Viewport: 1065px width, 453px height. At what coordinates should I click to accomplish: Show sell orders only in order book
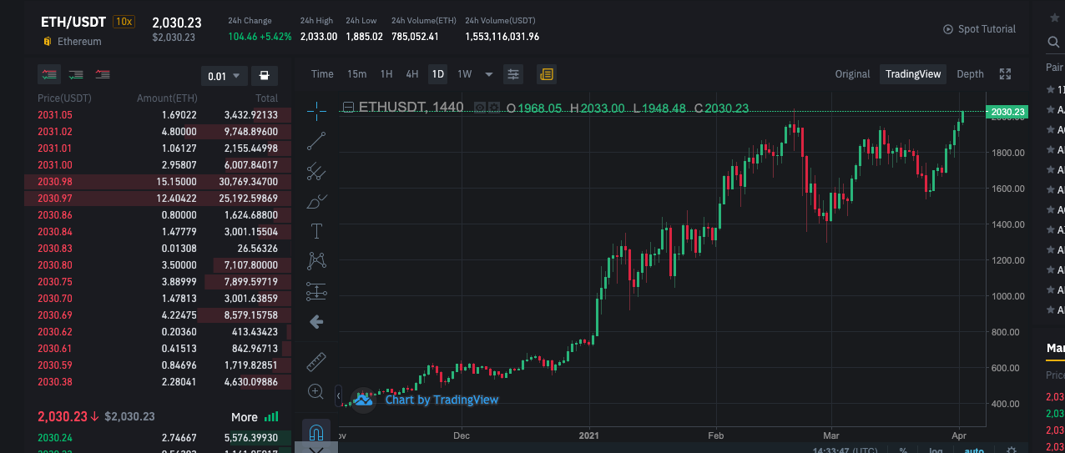[103, 75]
